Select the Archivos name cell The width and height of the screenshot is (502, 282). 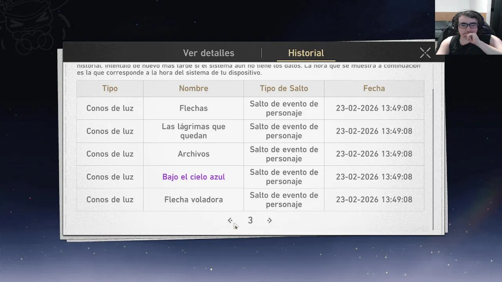[x=193, y=154]
